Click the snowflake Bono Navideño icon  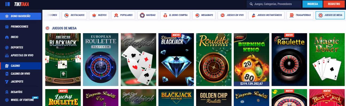7,16
